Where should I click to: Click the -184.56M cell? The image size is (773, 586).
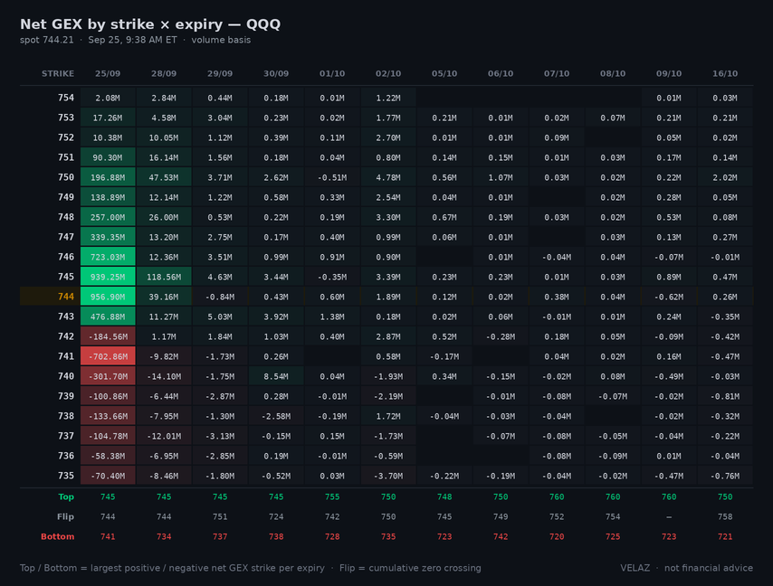coord(108,336)
